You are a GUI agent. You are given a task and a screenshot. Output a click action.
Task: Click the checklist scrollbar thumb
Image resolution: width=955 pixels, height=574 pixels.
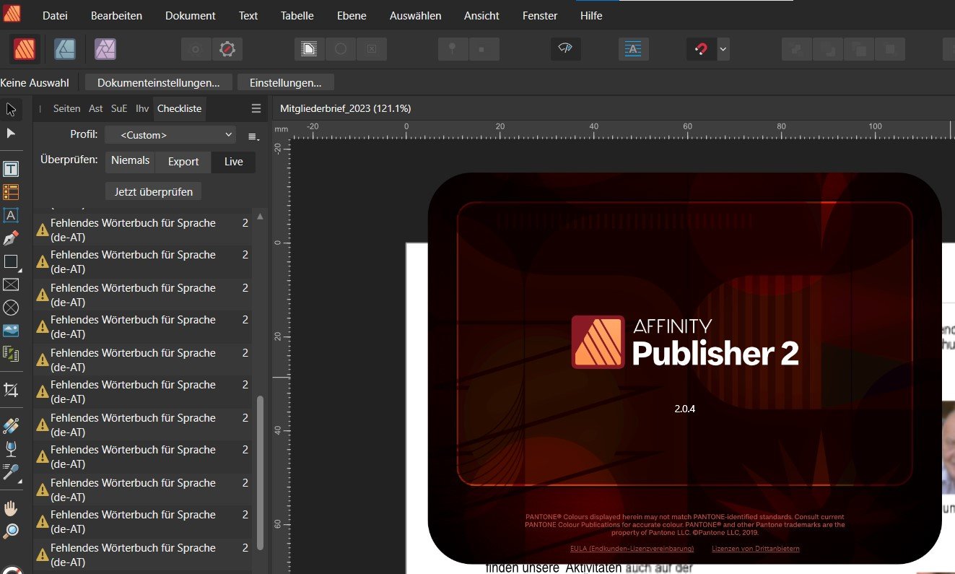coord(260,471)
